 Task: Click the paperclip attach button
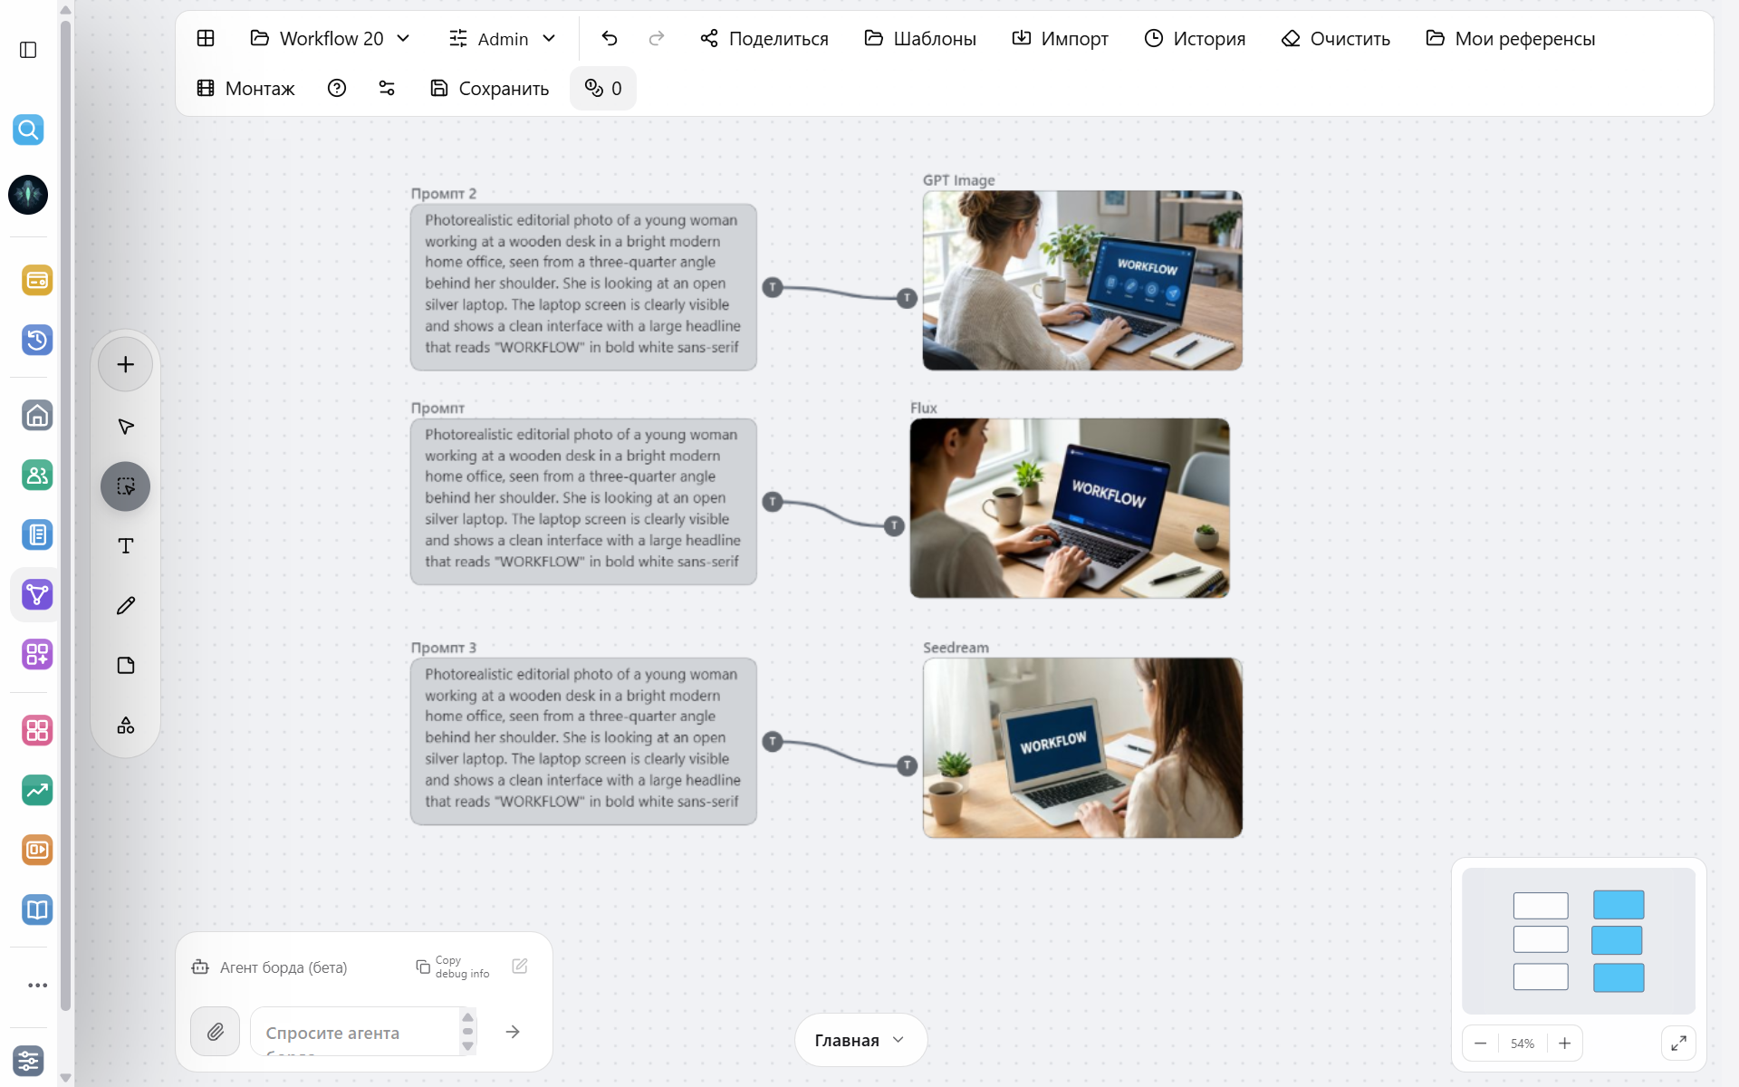pyautogui.click(x=215, y=1031)
